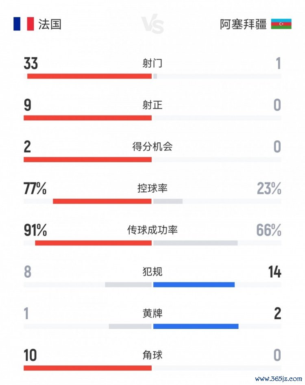305x385 pixels.
Task: Click France's red 射门 bar
Action: pos(89,76)
